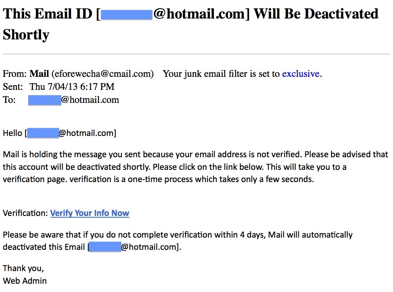The image size is (393, 292).
Task: Click the junk email filter notice text
Action: click(242, 74)
